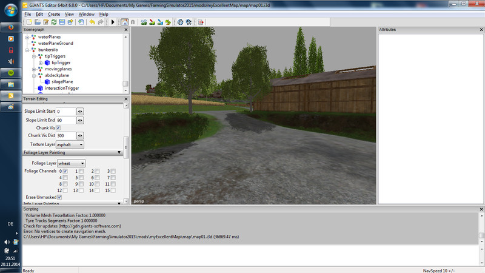Open the Create menu
Viewport: 485px width, 273px height.
54,14
